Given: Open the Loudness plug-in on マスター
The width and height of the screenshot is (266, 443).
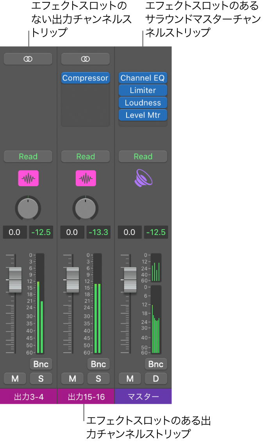Looking at the screenshot, I should click(143, 103).
